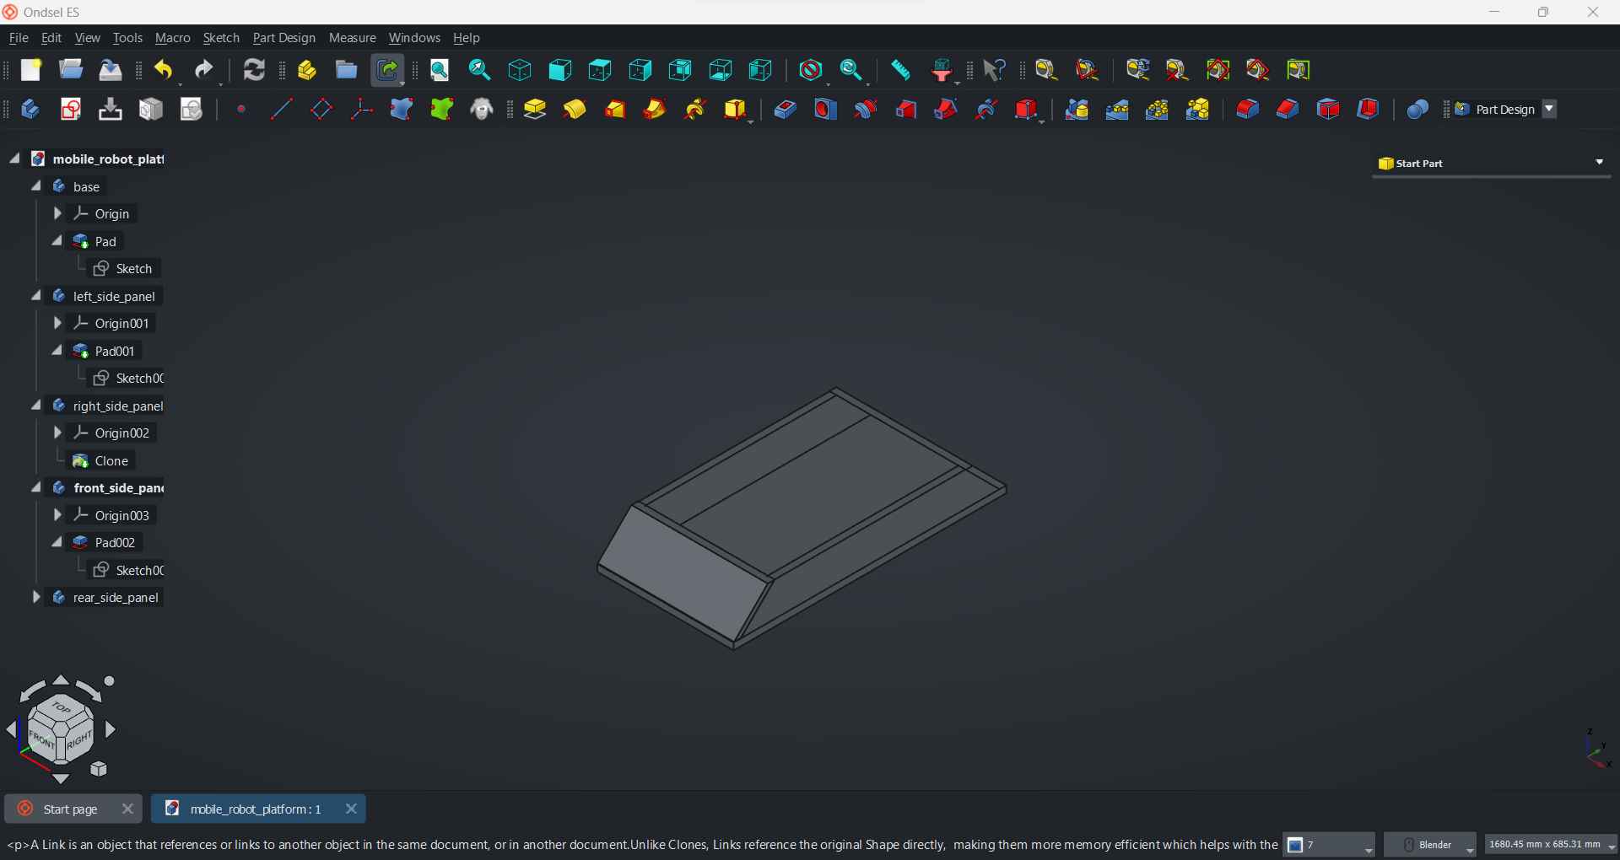Click the What's This help cursor icon
1620x860 pixels.
pos(996,70)
